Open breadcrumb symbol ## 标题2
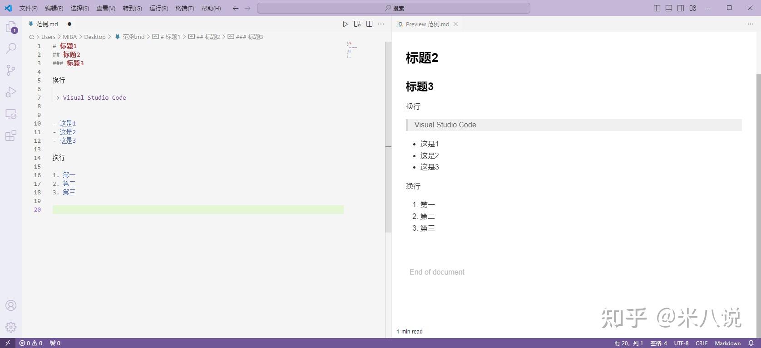The image size is (761, 348). coord(204,37)
